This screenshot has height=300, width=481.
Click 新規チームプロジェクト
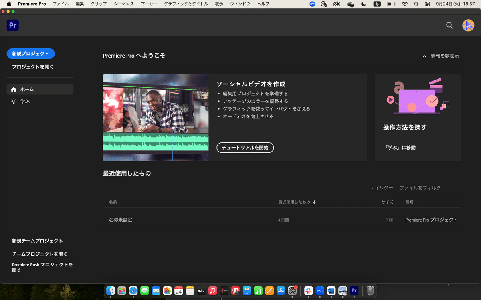(37, 241)
